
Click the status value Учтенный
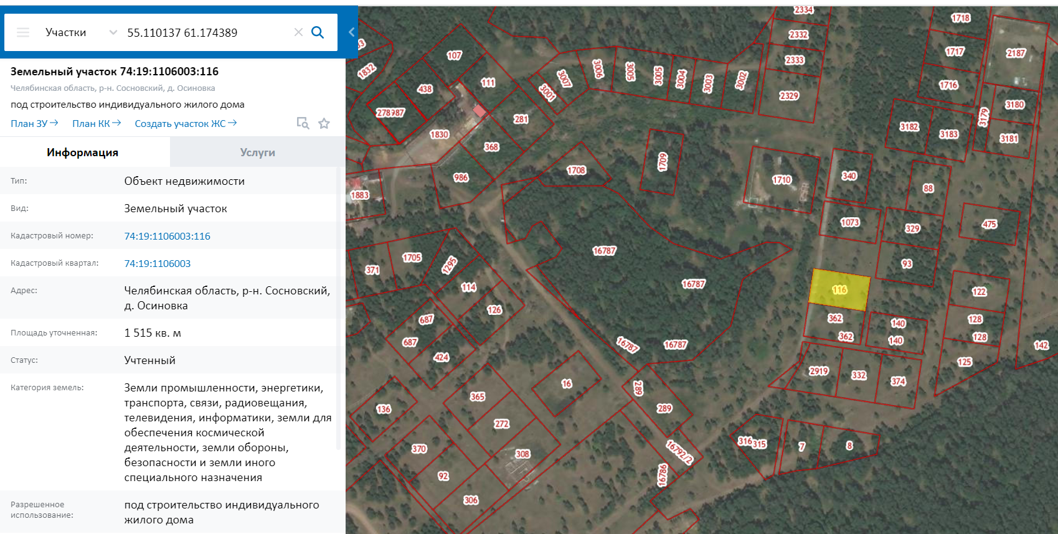click(150, 360)
